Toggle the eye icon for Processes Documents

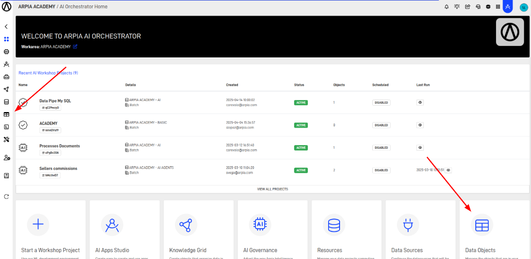tap(420, 148)
